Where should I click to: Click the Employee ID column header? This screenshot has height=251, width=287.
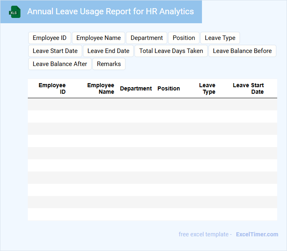click(52, 88)
